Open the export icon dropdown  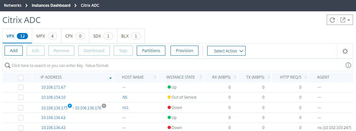pos(345,20)
